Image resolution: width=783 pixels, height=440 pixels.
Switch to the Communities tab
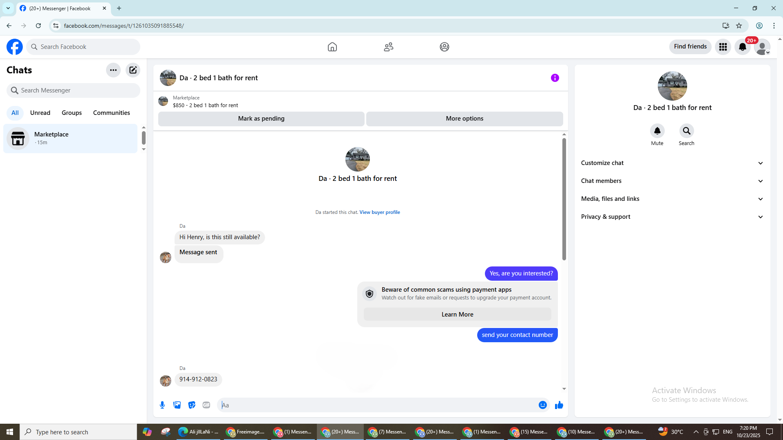click(111, 113)
